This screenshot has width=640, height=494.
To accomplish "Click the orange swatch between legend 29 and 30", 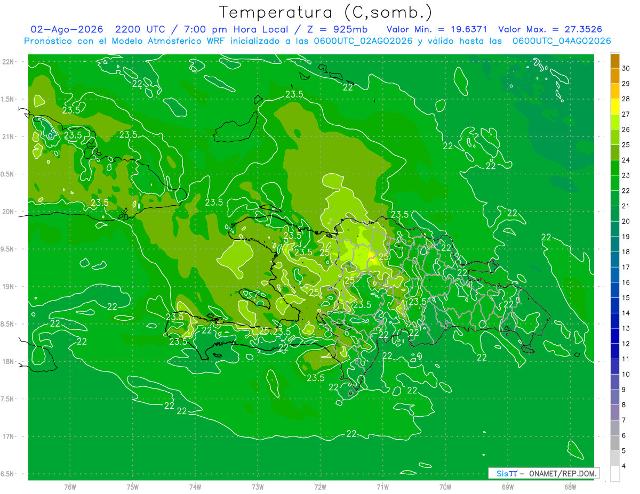I will [x=615, y=76].
